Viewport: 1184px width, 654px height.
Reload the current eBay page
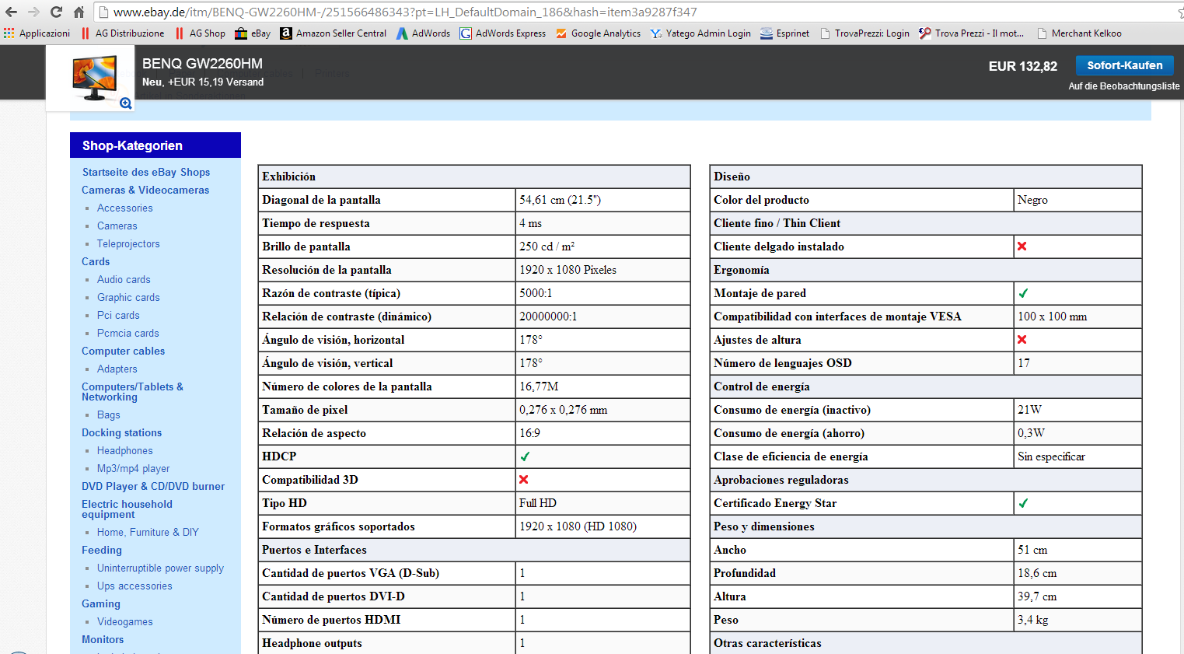[56, 12]
